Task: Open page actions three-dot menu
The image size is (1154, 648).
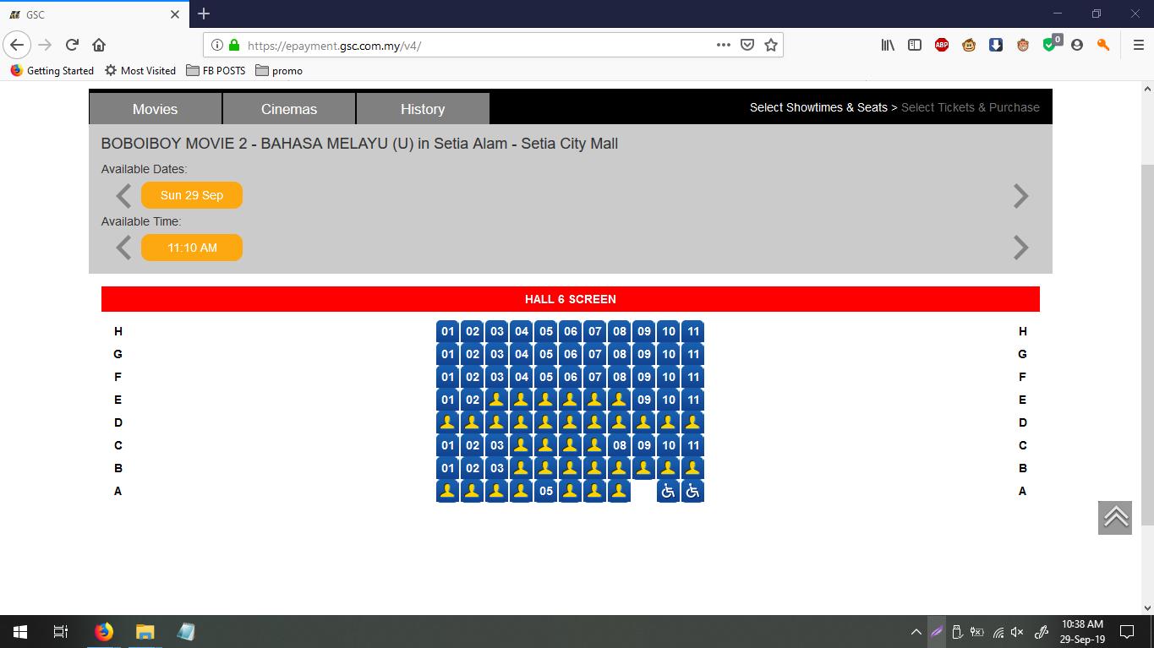Action: point(724,45)
